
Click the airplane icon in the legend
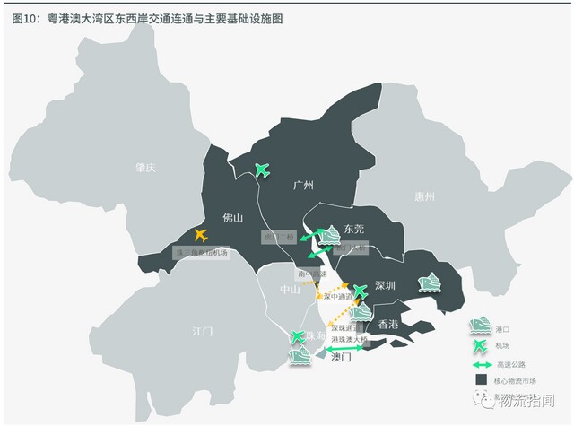click(x=479, y=346)
